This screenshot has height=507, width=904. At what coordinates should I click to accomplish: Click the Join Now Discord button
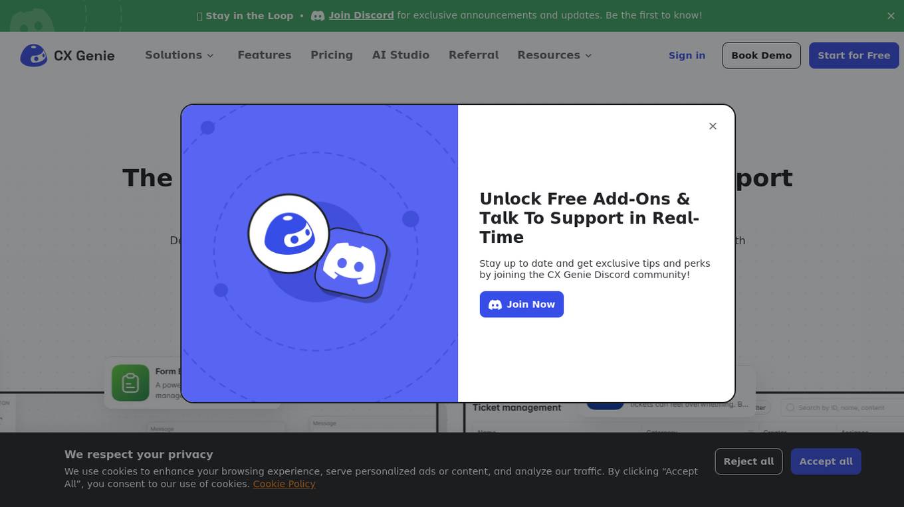[x=522, y=305]
